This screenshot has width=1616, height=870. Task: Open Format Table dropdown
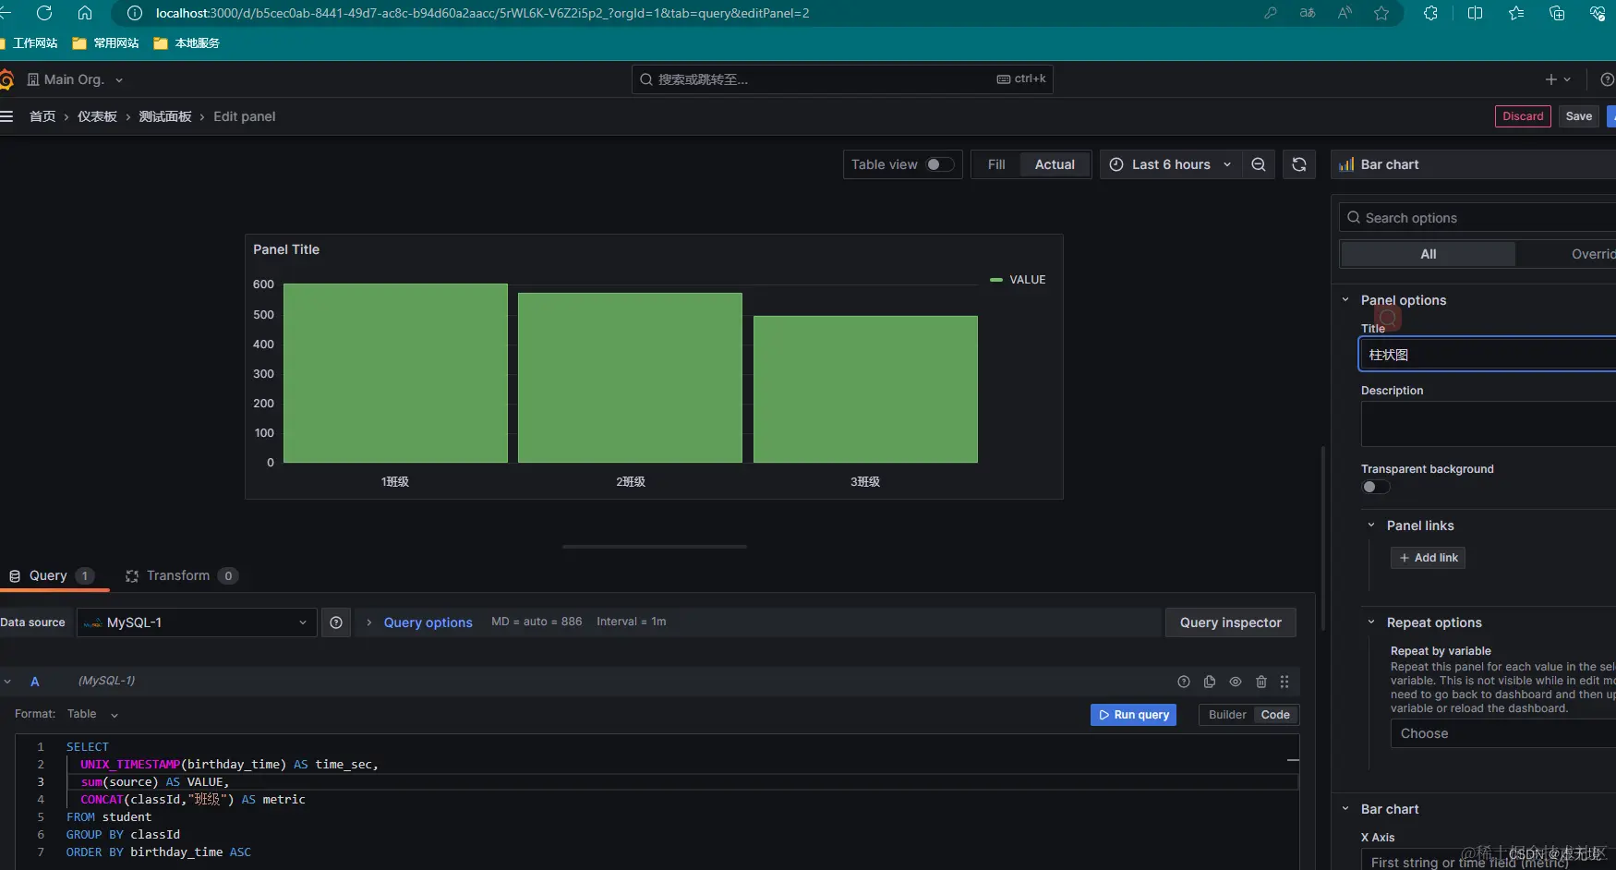[91, 714]
